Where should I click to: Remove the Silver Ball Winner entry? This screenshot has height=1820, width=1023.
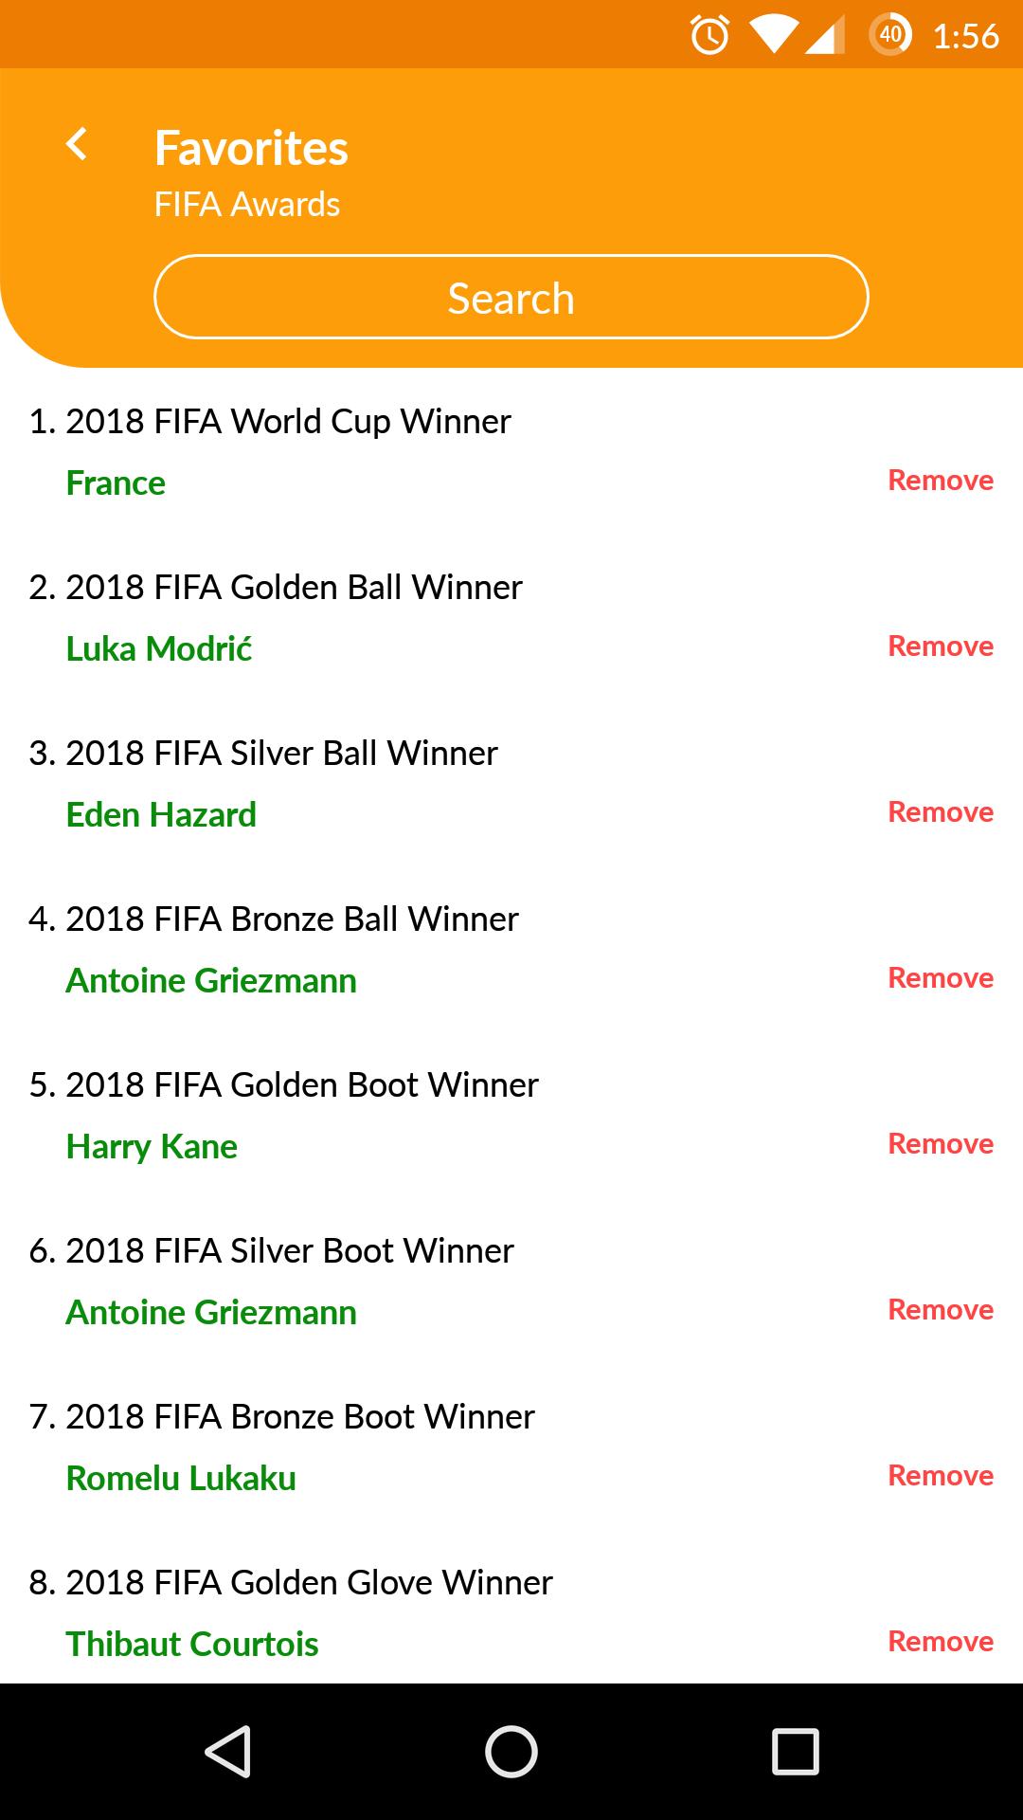pos(940,812)
